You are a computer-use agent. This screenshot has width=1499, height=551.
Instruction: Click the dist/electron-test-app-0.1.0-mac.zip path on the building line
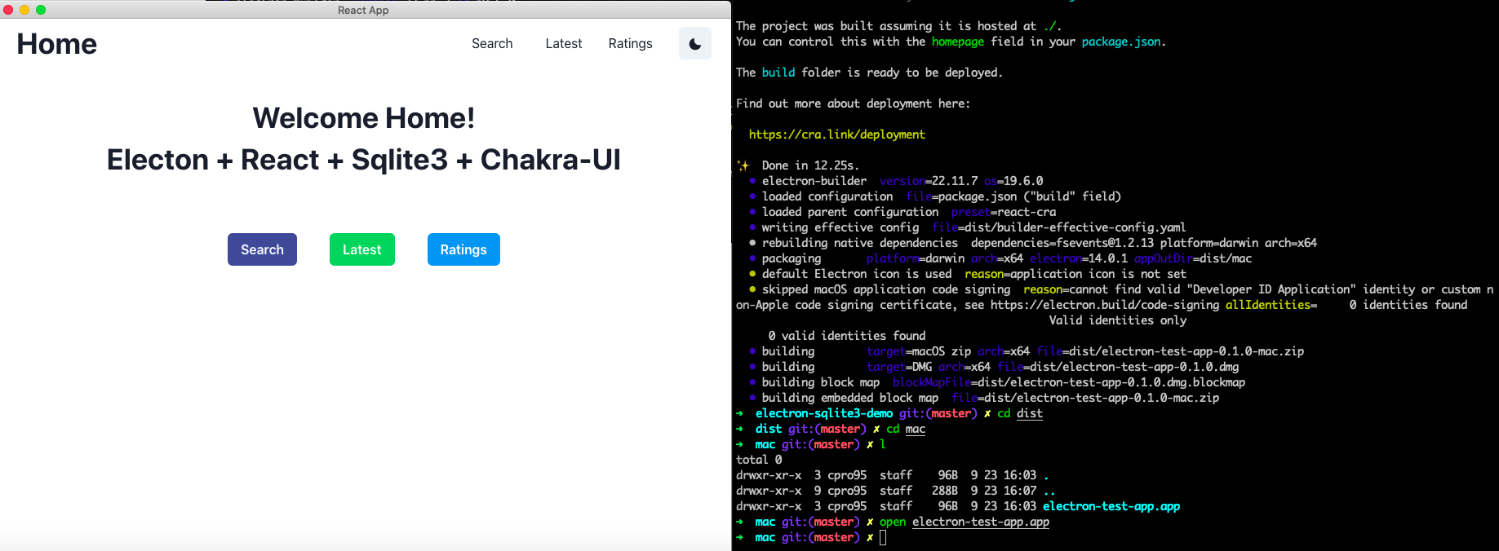coord(1186,351)
